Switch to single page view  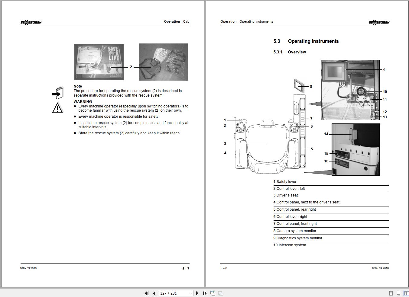(x=391, y=293)
